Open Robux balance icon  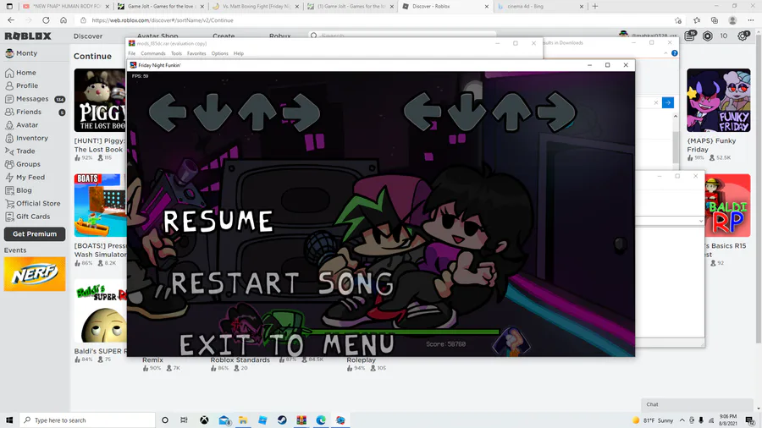click(x=708, y=36)
